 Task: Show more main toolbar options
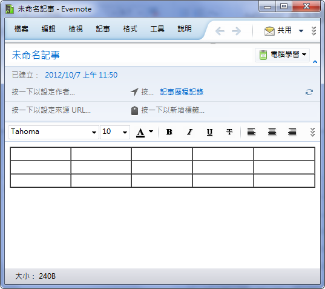(314, 31)
